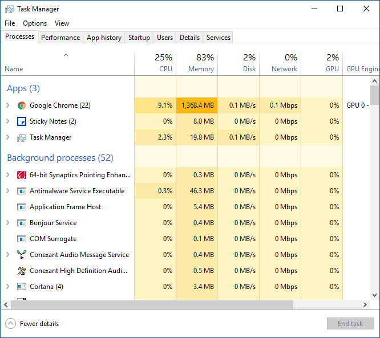Screen dimensions: 380x338
Task: Click the horizontal scrollbar thumb
Action: click(x=152, y=304)
